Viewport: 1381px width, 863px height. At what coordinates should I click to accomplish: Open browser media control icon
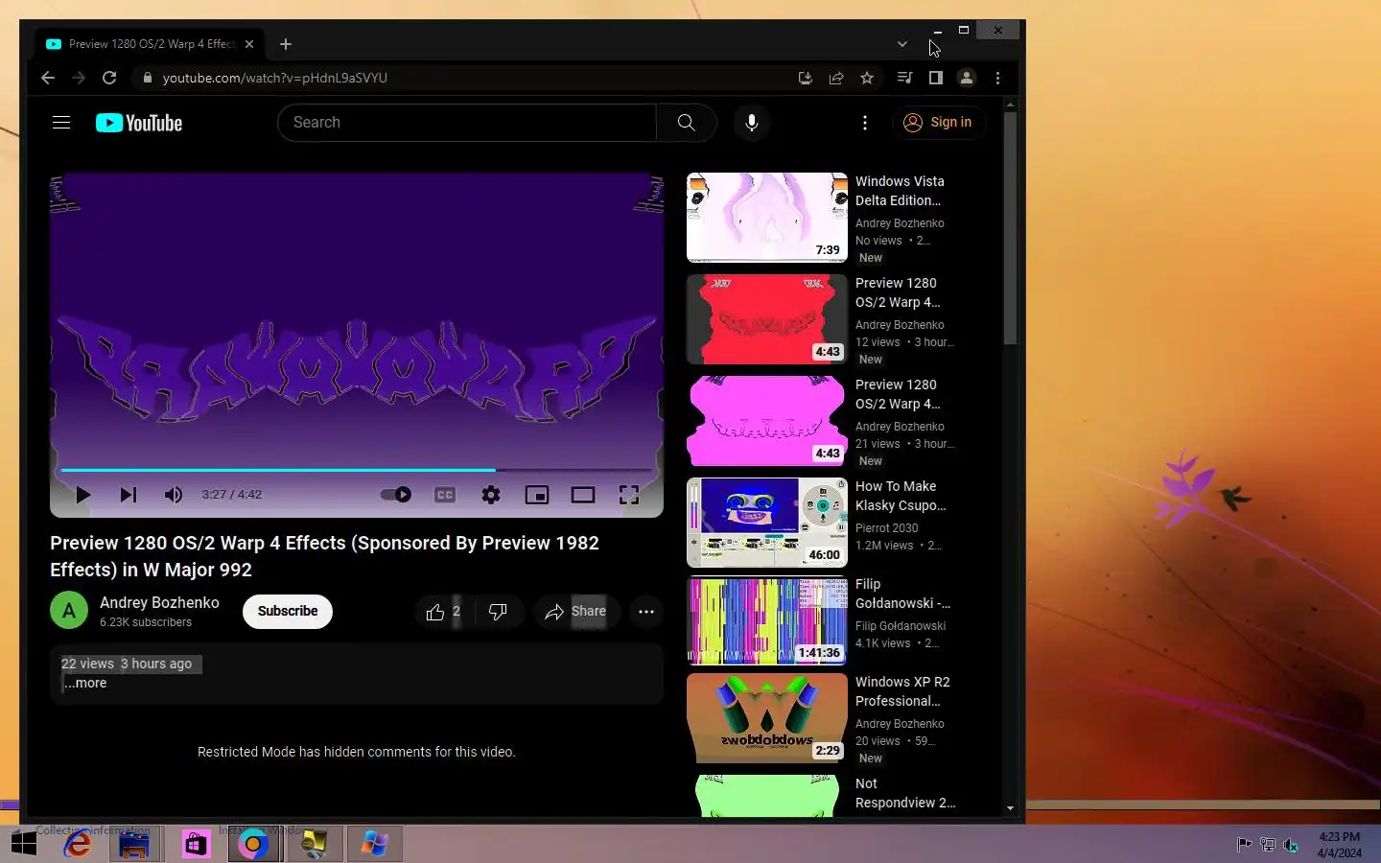click(x=904, y=78)
